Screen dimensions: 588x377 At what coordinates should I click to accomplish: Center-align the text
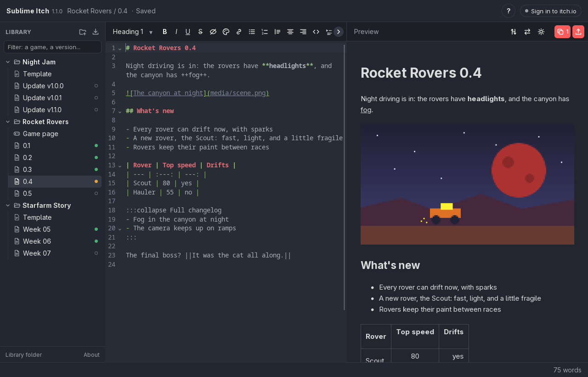pyautogui.click(x=290, y=32)
